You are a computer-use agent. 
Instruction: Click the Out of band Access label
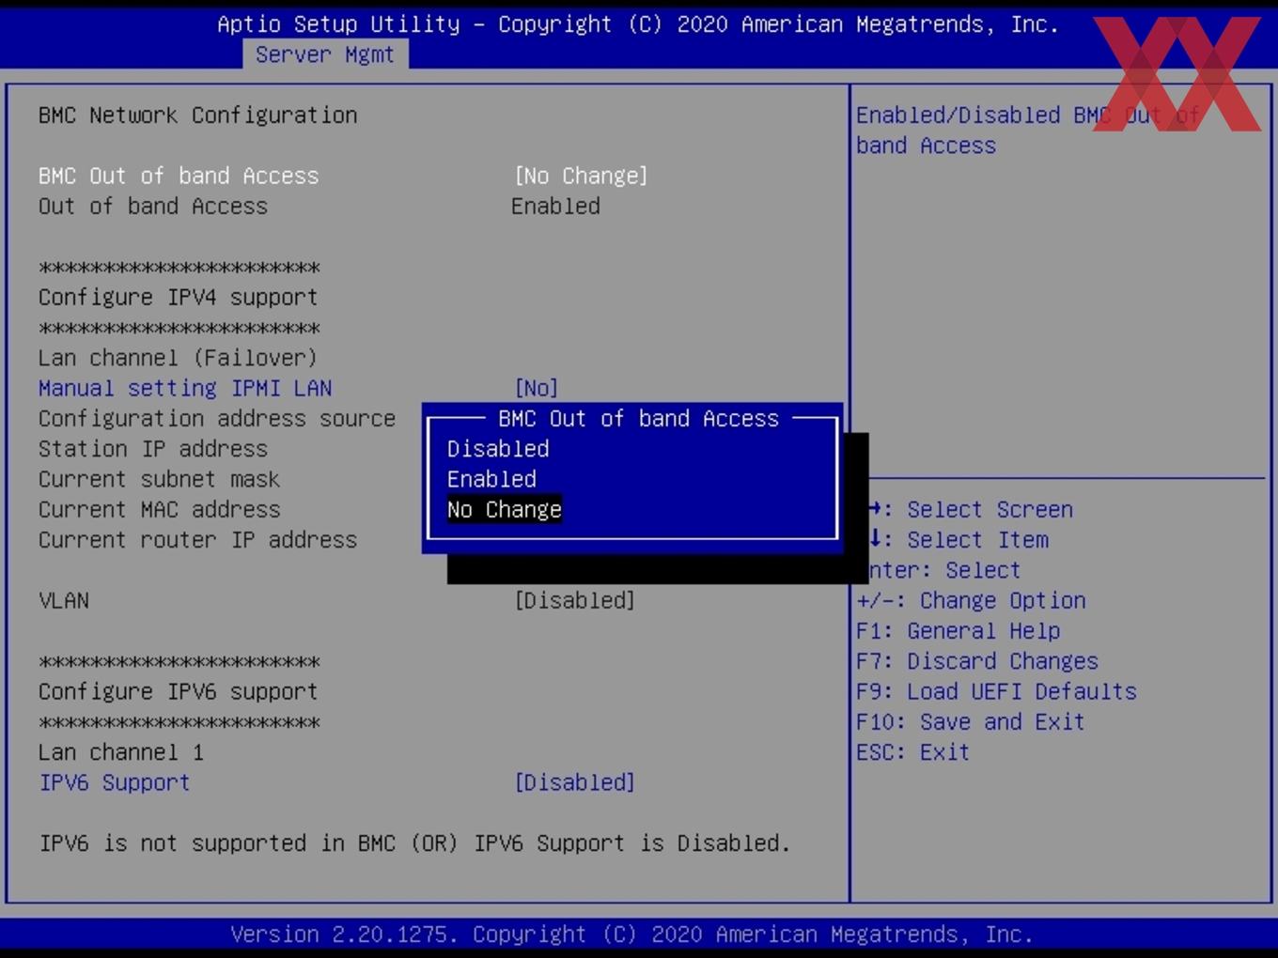point(153,206)
